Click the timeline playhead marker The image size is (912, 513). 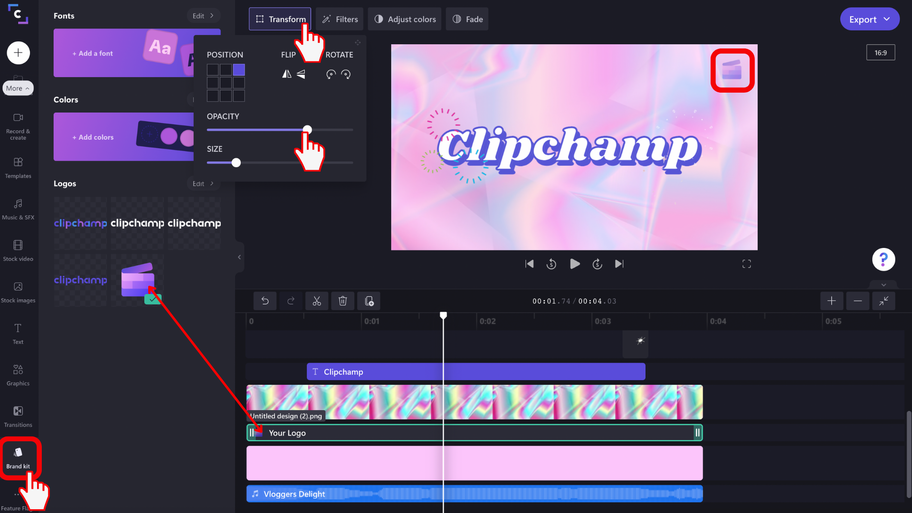click(x=443, y=315)
